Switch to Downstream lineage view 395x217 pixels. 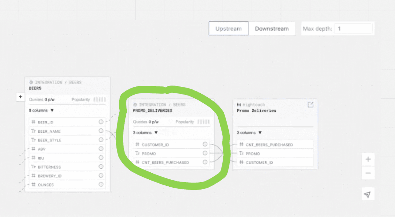[x=272, y=28]
